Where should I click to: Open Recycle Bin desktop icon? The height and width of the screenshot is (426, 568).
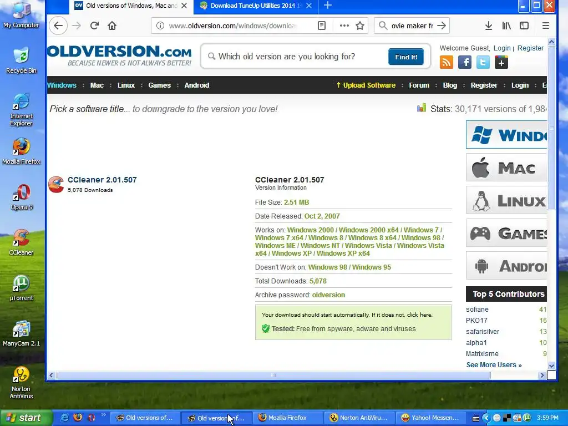pyautogui.click(x=21, y=60)
